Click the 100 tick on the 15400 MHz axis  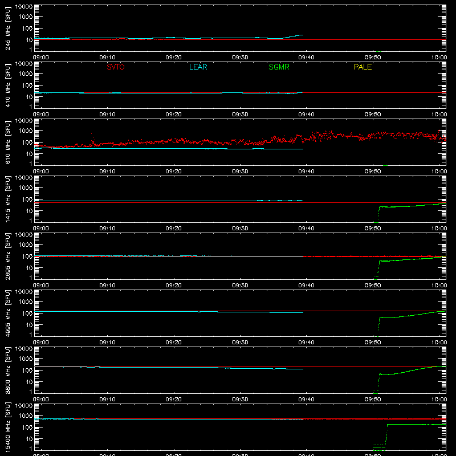click(x=27, y=427)
